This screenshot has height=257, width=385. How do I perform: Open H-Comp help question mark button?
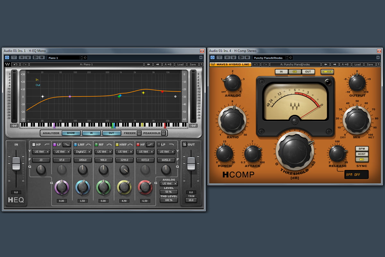tap(379, 64)
